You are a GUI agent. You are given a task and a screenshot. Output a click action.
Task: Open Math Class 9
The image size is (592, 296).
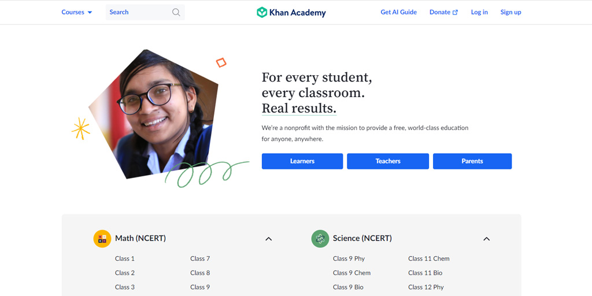tap(200, 287)
